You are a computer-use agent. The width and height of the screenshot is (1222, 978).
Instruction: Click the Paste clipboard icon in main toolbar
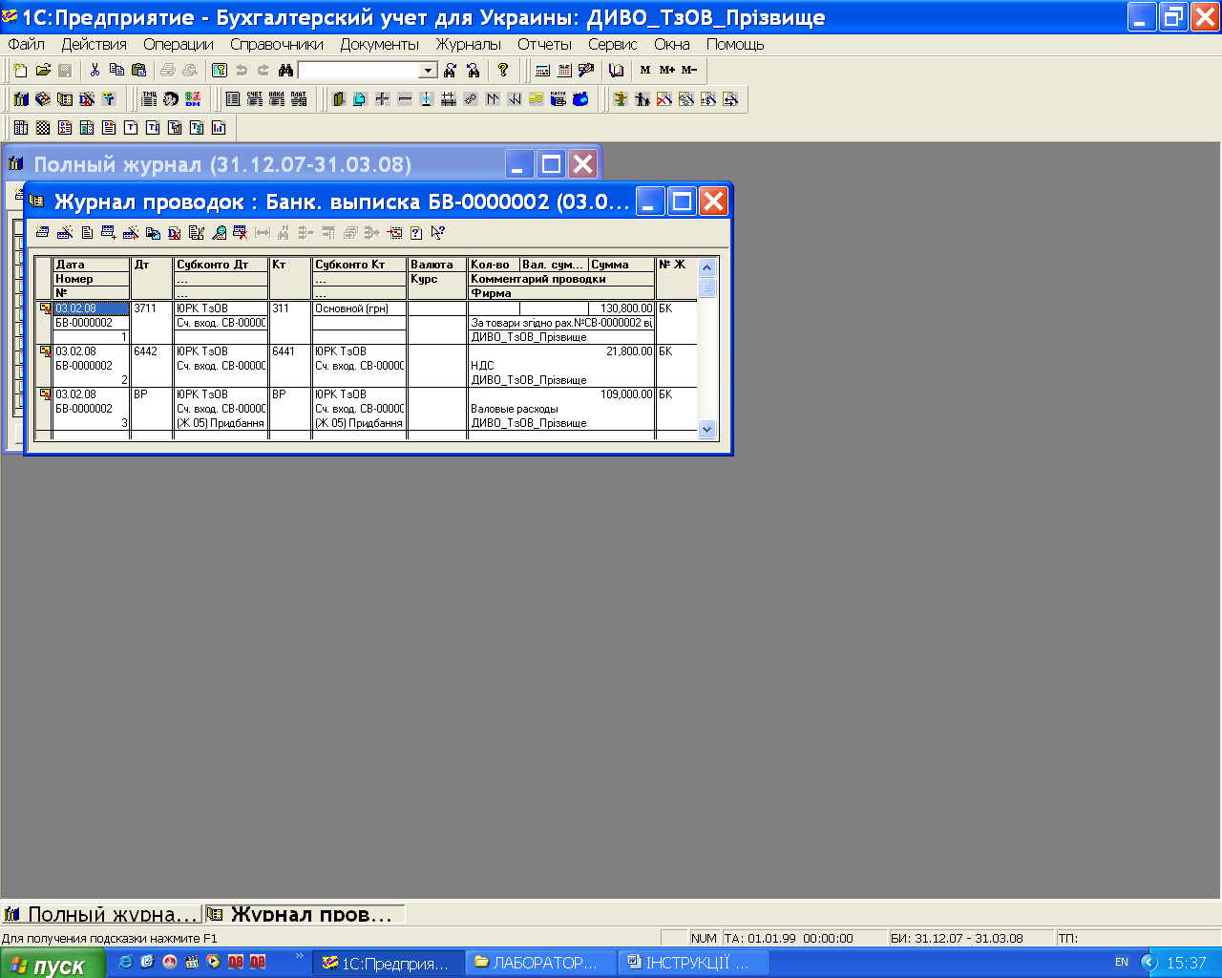(x=138, y=70)
